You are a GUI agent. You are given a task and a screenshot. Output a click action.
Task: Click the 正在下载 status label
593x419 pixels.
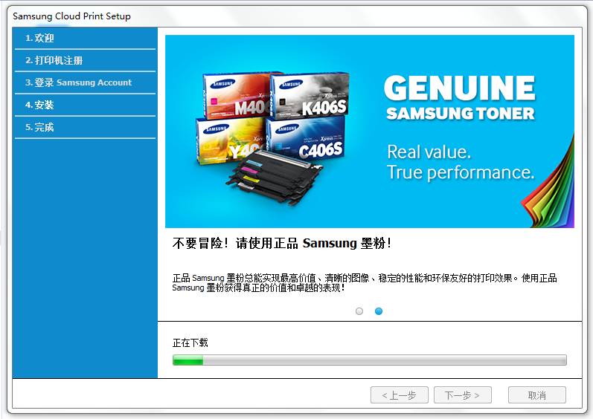190,342
